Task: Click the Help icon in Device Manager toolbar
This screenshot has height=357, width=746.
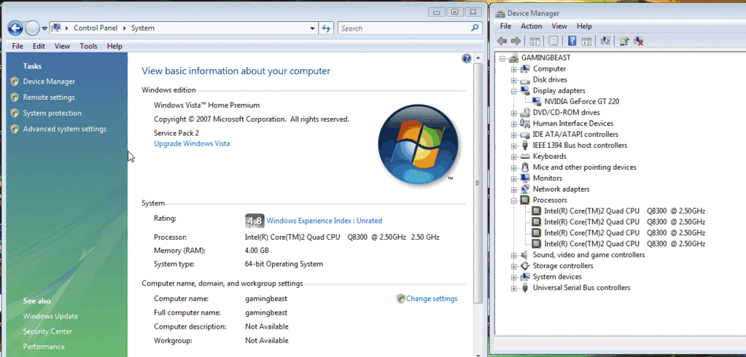Action: pyautogui.click(x=573, y=42)
